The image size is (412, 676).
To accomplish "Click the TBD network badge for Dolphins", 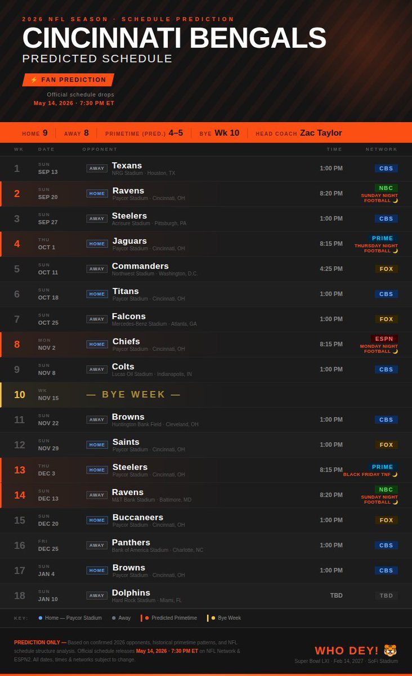I will coord(386,595).
